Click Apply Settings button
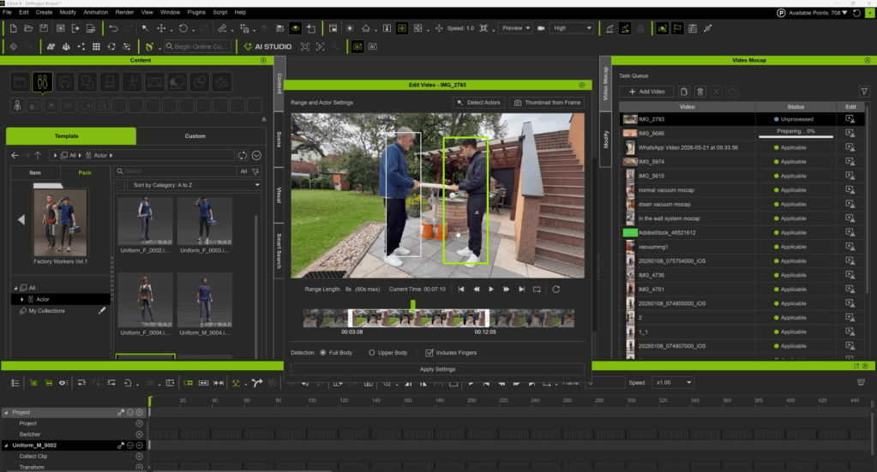Image resolution: width=877 pixels, height=472 pixels. point(437,369)
